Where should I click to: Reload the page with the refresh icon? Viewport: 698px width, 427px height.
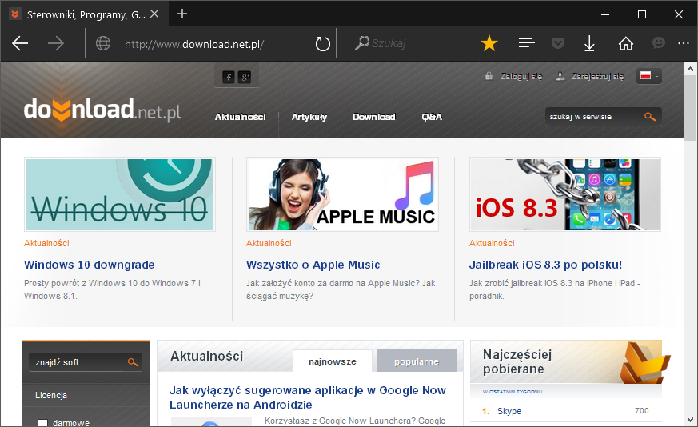(323, 44)
